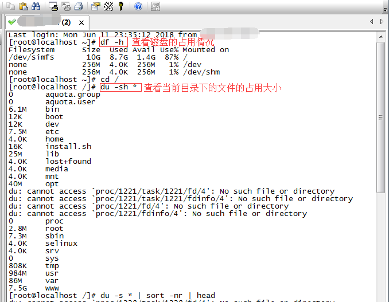The image size is (389, 302).
Task: Open the keymap editor tools icon
Action: pos(108,6)
